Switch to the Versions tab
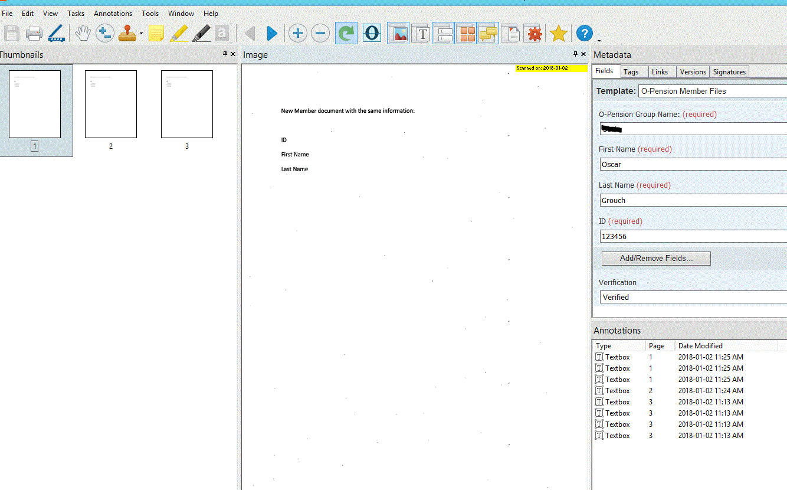The image size is (787, 490). click(x=693, y=72)
